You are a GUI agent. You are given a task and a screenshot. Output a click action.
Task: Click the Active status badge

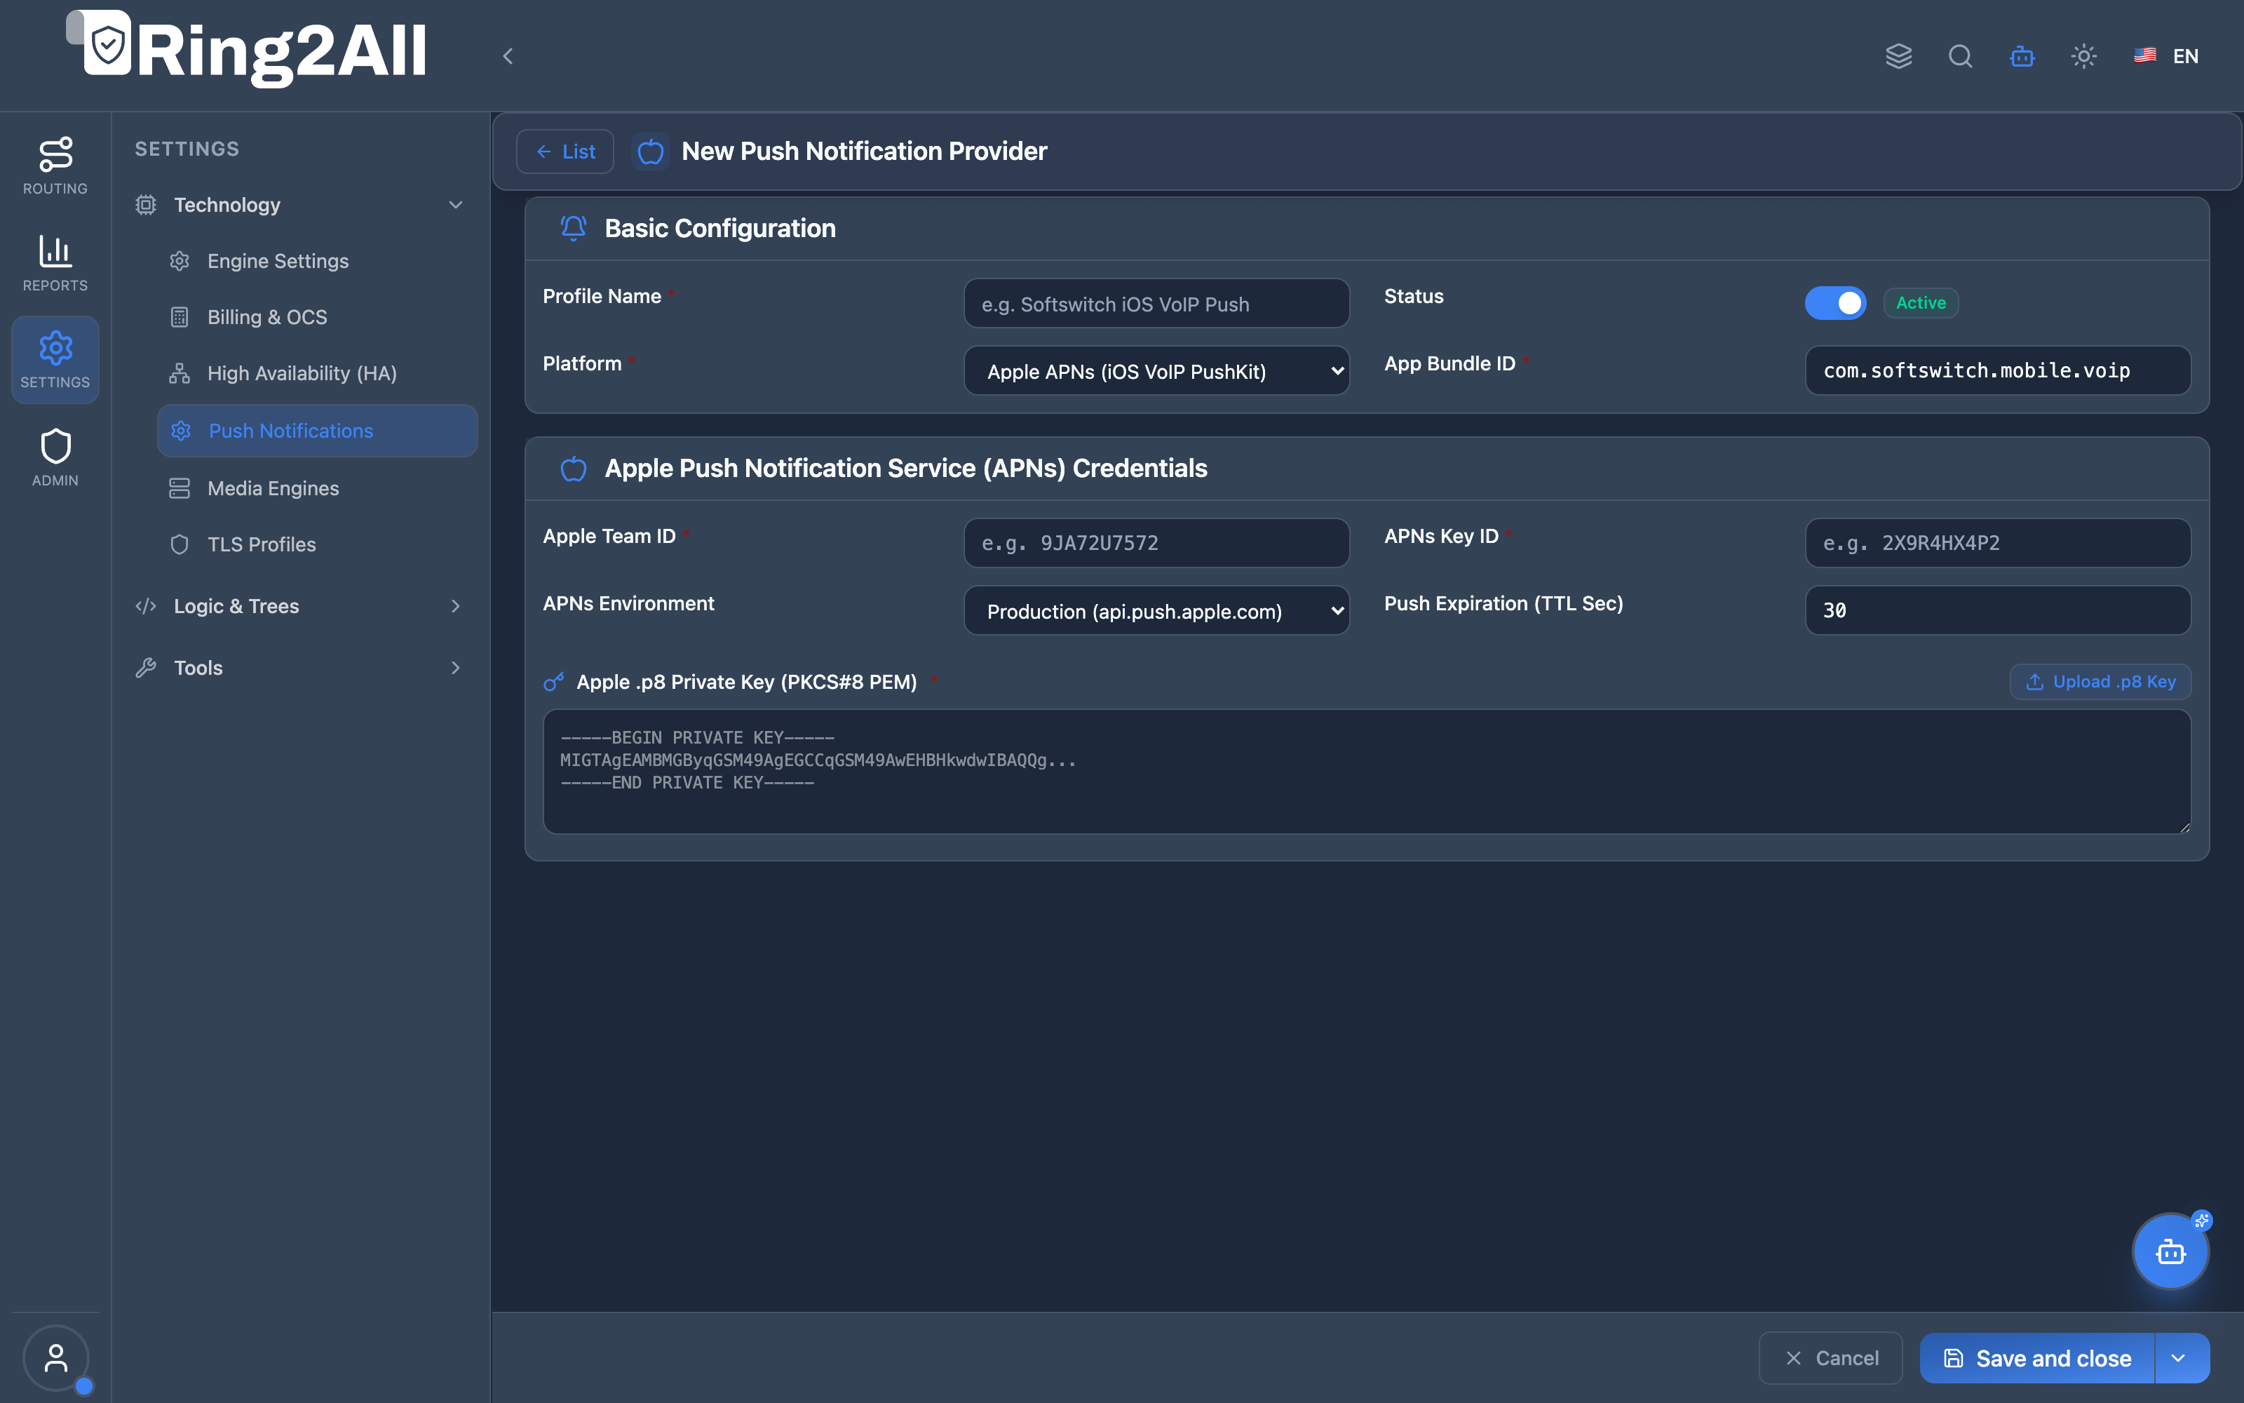pos(1921,302)
